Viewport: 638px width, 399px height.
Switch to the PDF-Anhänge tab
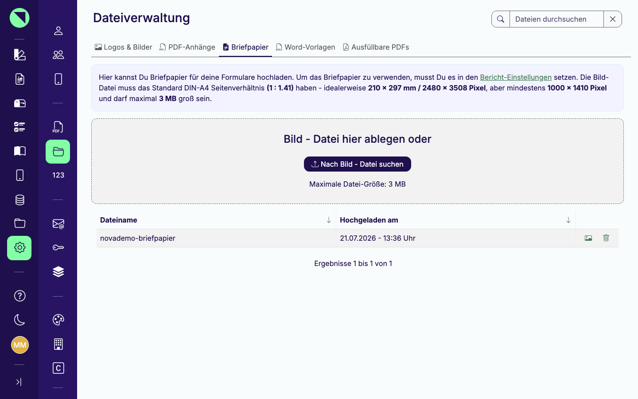(187, 47)
